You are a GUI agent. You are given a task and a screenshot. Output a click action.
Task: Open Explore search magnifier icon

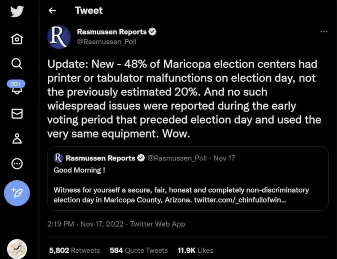[17, 63]
